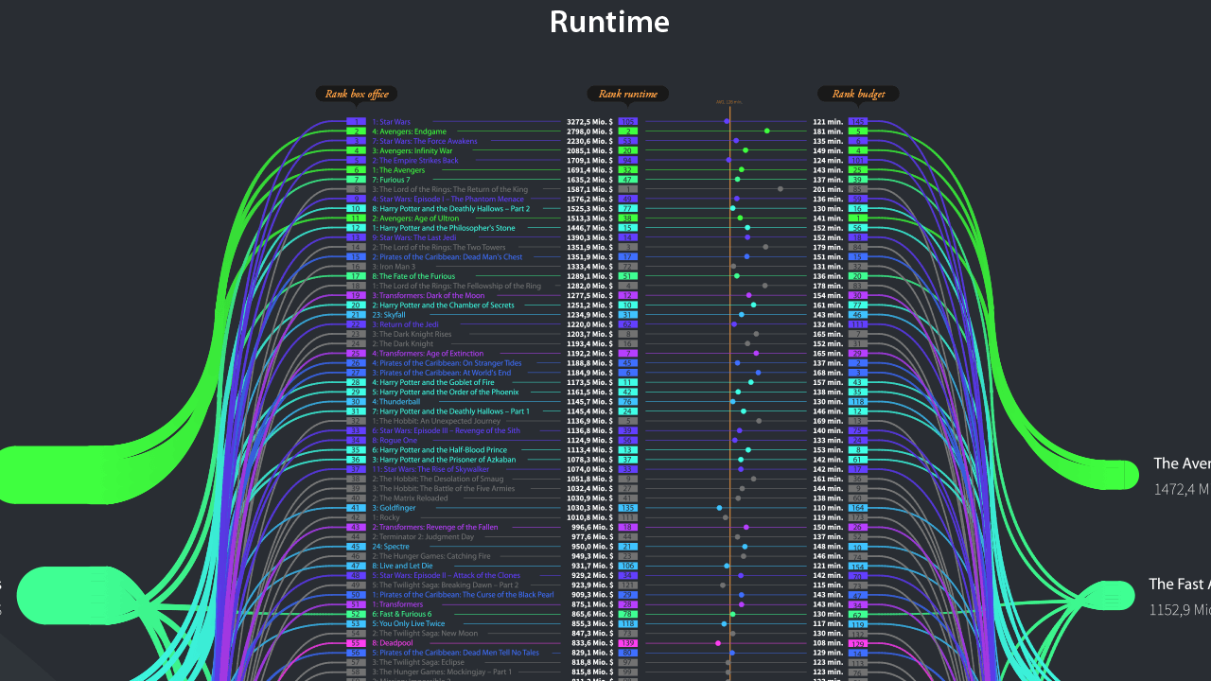Screen dimensions: 1211x681
Task: Click the 'Deadpool' movie title
Action: pyautogui.click(x=393, y=642)
